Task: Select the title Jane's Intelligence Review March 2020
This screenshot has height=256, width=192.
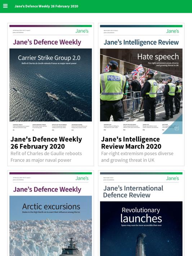Action: (131, 143)
